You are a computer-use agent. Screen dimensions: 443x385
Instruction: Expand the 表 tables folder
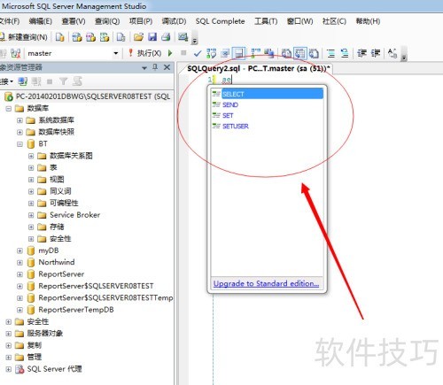point(31,167)
